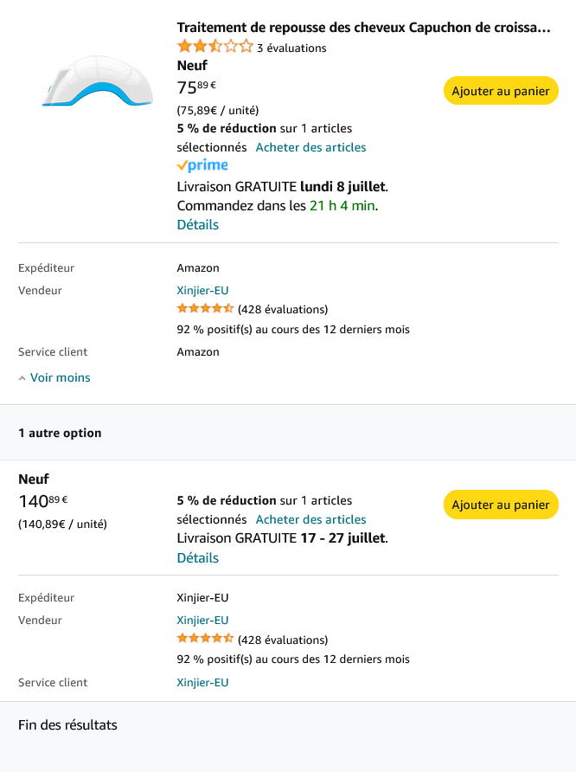The height and width of the screenshot is (772, 576).
Task: Click Xinjier-EU listed as Expéditeur
Action: click(x=202, y=597)
